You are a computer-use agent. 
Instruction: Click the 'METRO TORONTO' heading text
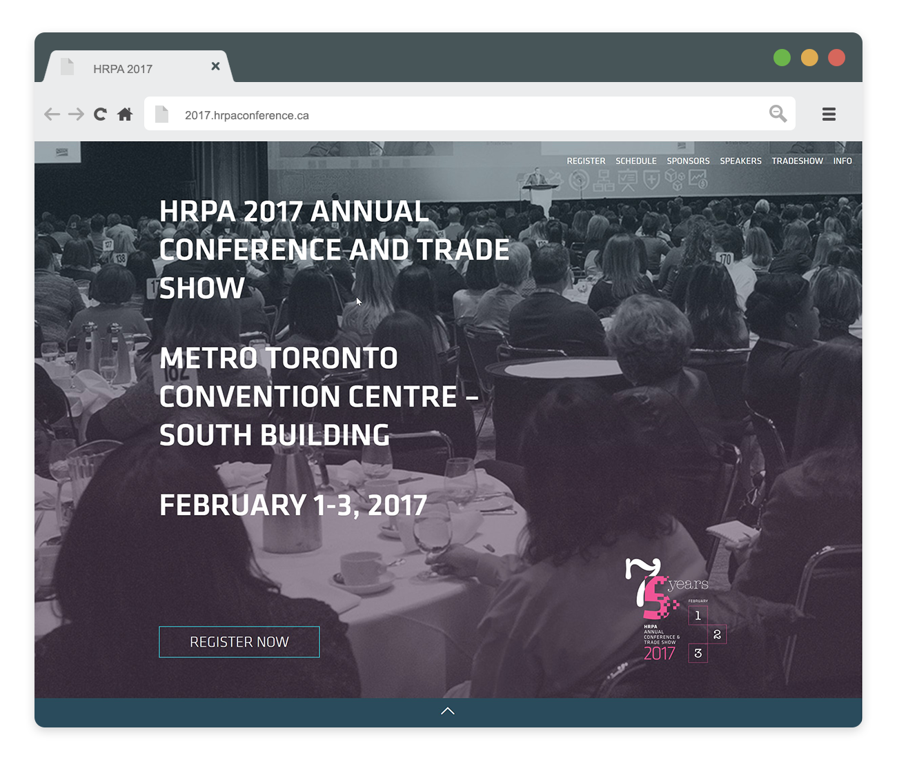pos(279,359)
